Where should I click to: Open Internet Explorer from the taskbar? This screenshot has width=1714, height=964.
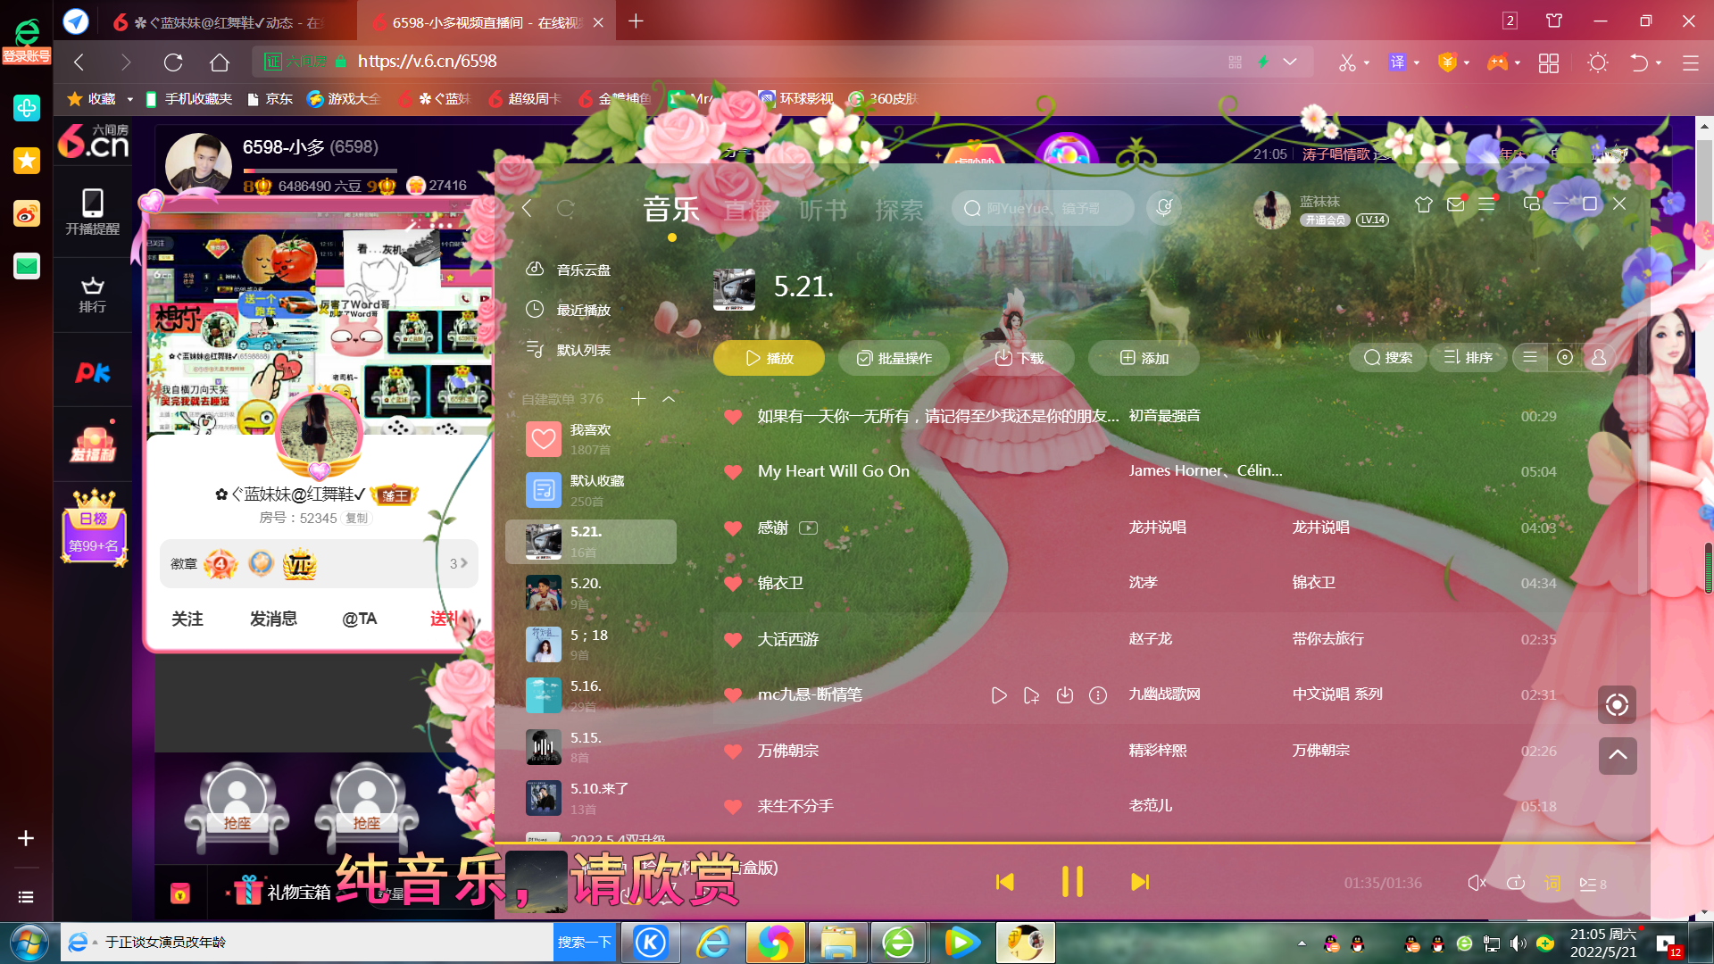click(x=714, y=943)
